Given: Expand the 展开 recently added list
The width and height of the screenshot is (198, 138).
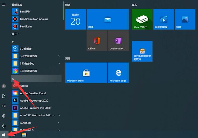Looking at the screenshot, I should click(15, 34).
